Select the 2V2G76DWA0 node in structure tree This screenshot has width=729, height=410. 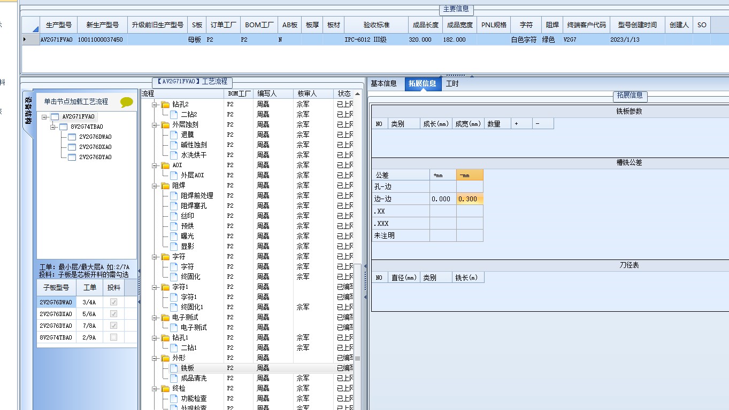tap(95, 137)
